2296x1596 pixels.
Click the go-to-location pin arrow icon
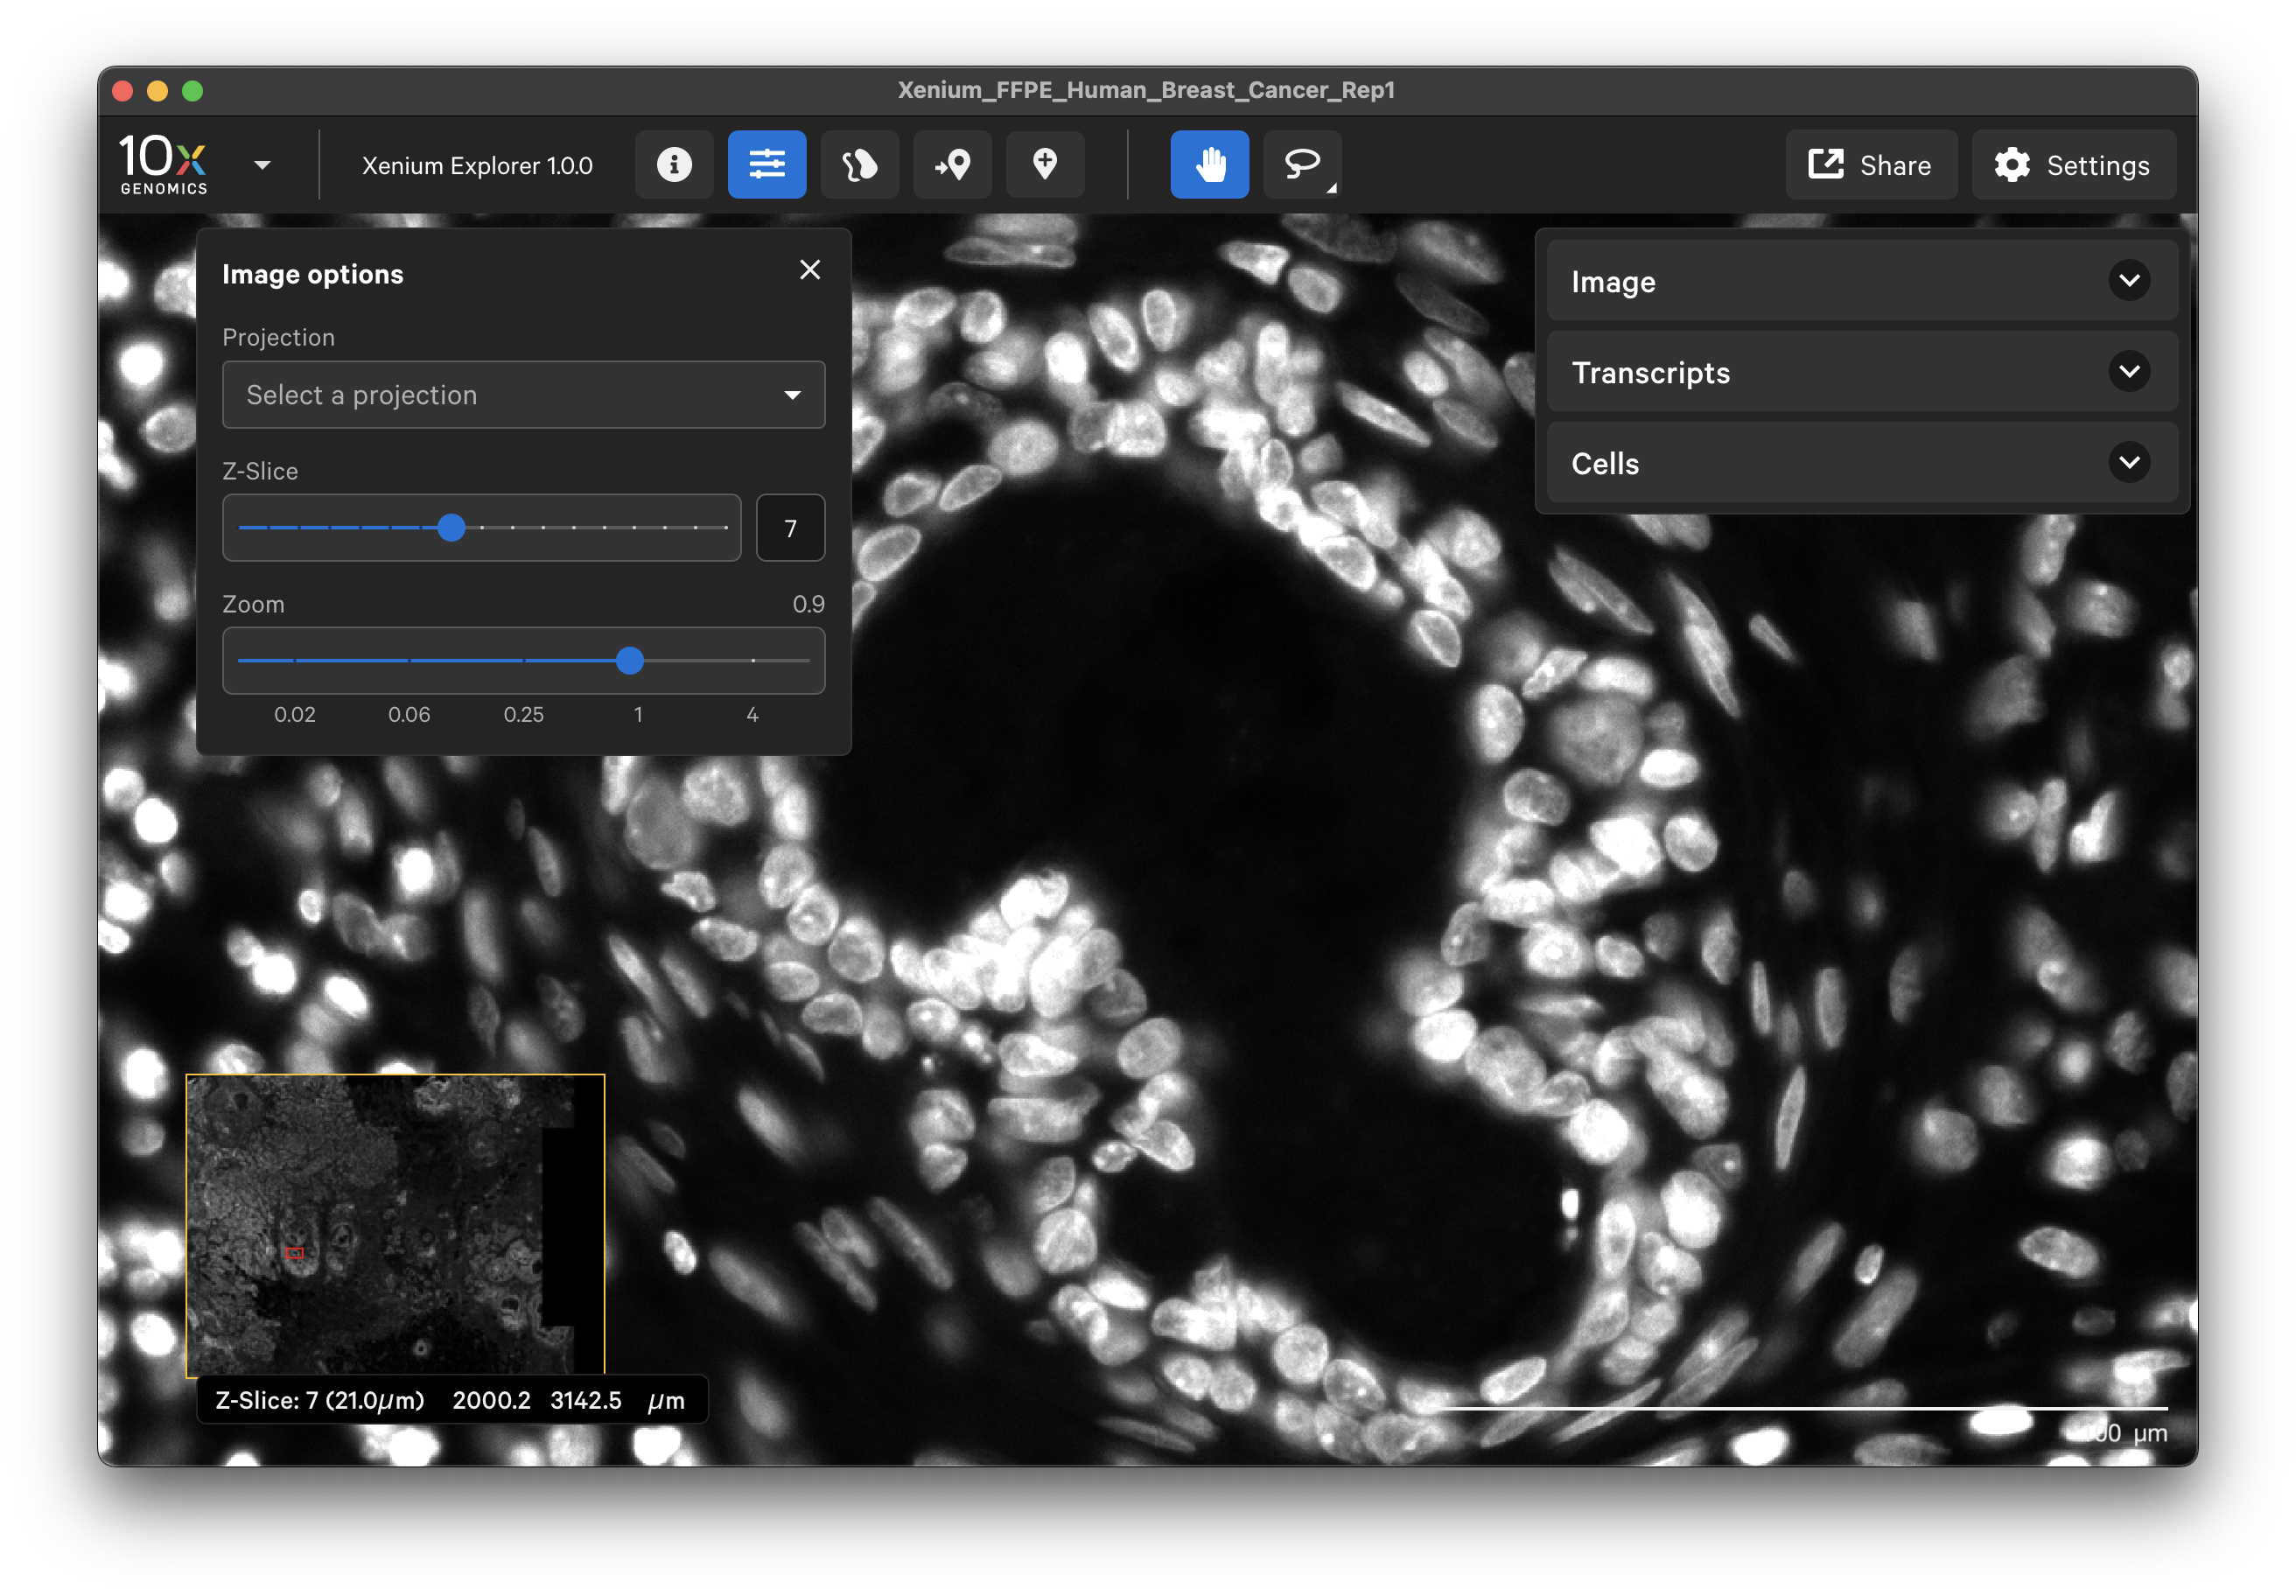(952, 165)
